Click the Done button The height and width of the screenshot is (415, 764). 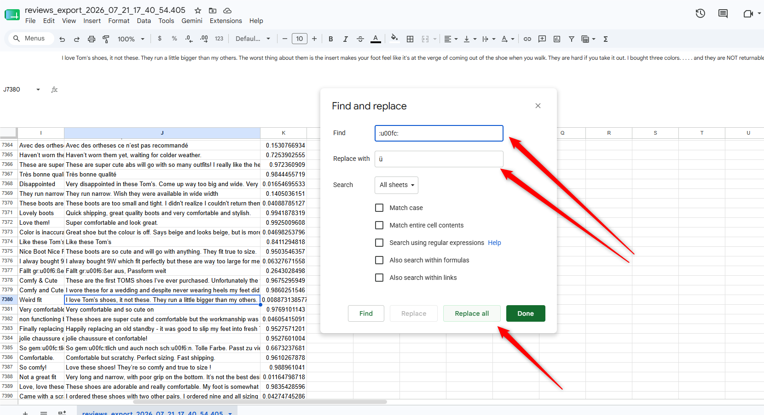(526, 313)
